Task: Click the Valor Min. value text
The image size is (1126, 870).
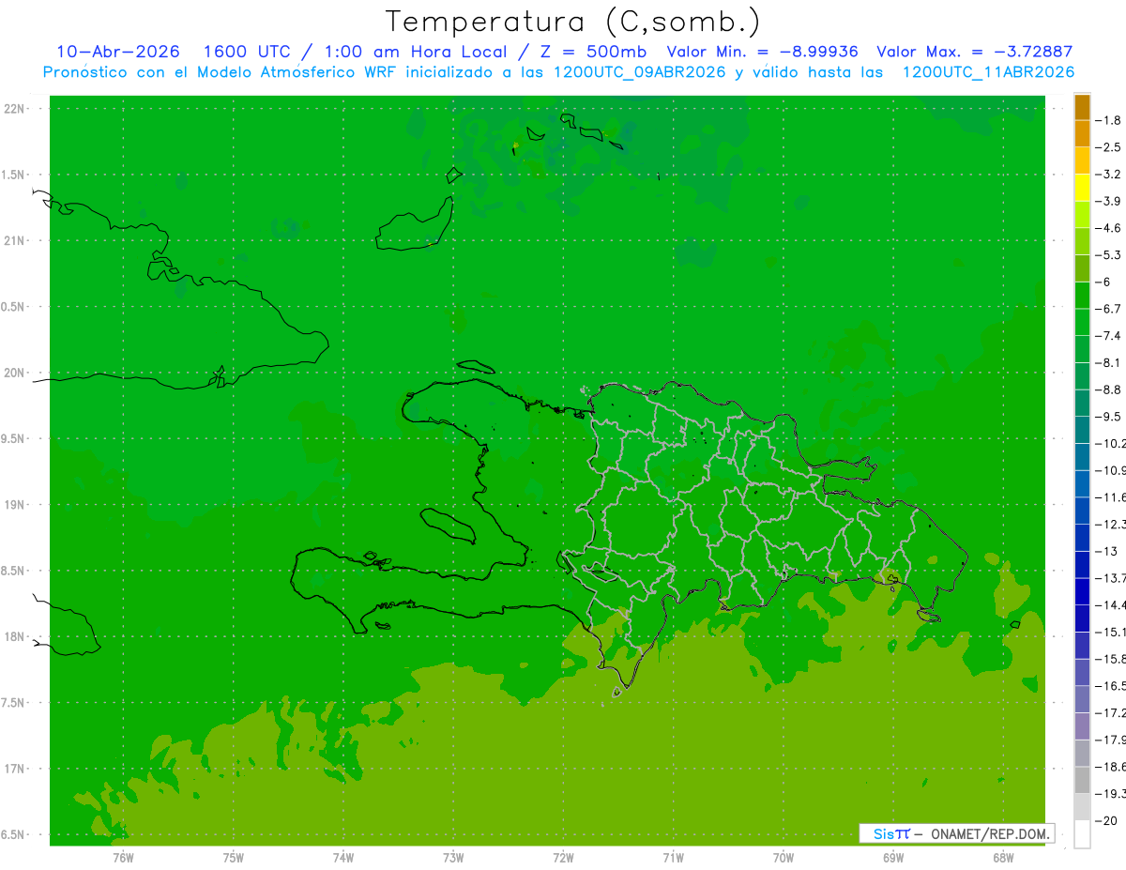Action: click(x=762, y=52)
